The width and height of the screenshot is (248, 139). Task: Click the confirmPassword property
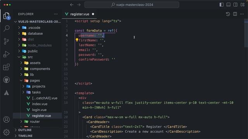(x=93, y=59)
